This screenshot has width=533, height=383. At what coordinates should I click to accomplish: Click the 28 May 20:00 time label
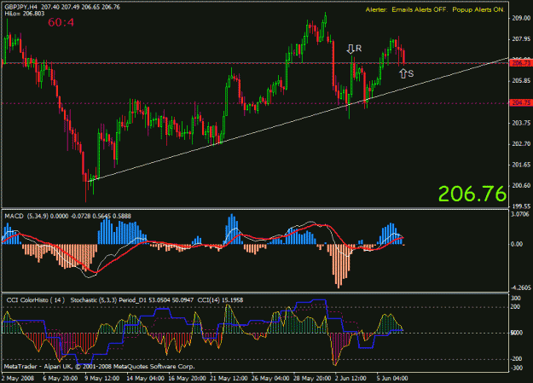tap(312, 378)
